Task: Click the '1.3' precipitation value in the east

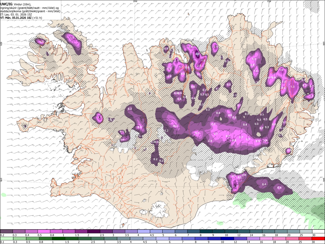Action: coord(292,87)
